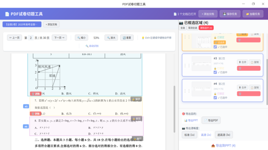This screenshot has width=268, height=150.
Task: Export regions with 导出到PPT (4)
Action: [223, 145]
